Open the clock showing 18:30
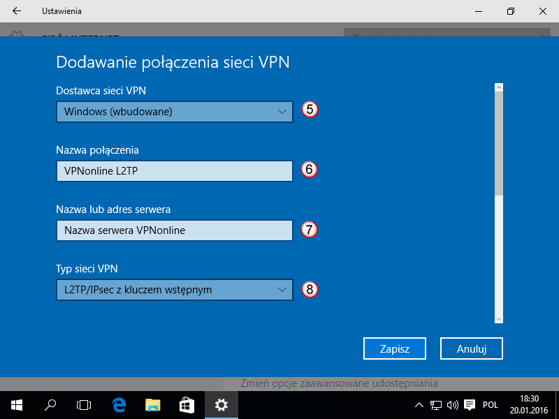This screenshot has height=419, width=559. click(x=529, y=405)
